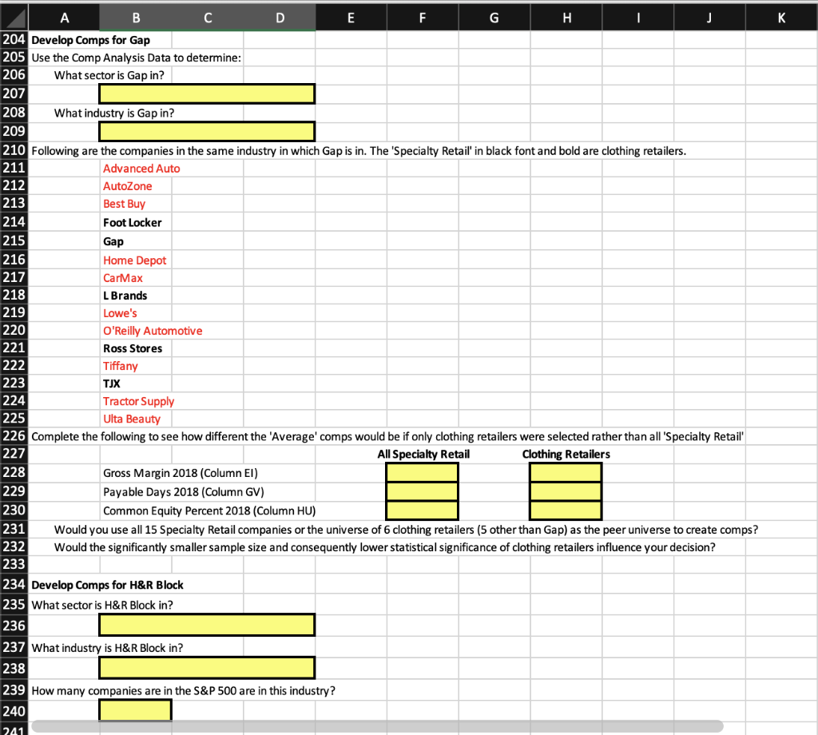Image resolution: width=818 pixels, height=735 pixels.
Task: Click Payable Days cell under Clothing Retailers
Action: coord(565,491)
